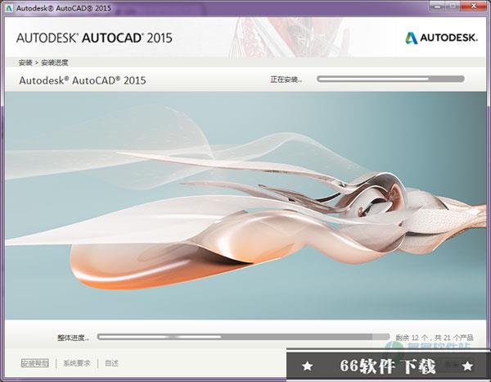The image size is (491, 382).
Task: Click the remaining products count text
Action: point(434,338)
